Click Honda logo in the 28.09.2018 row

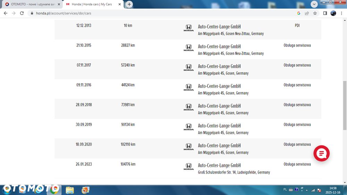click(188, 107)
